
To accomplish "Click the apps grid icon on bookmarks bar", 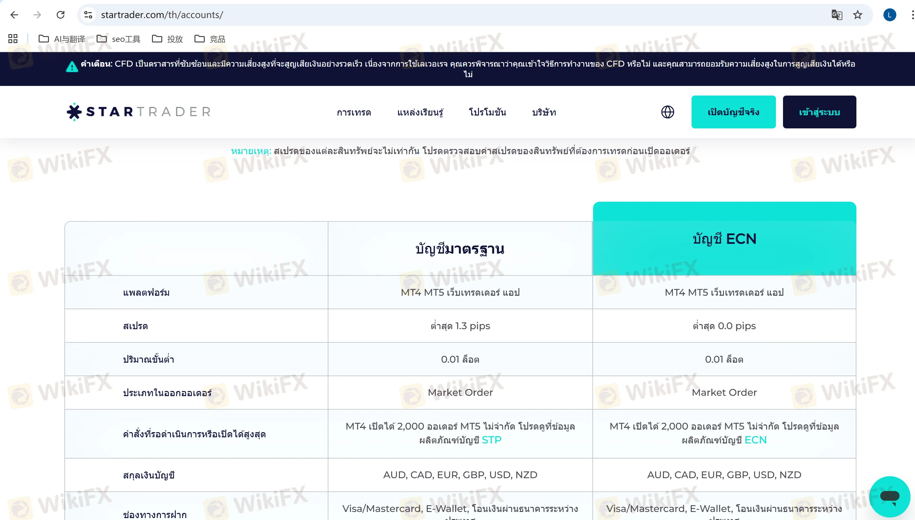I will 13,39.
